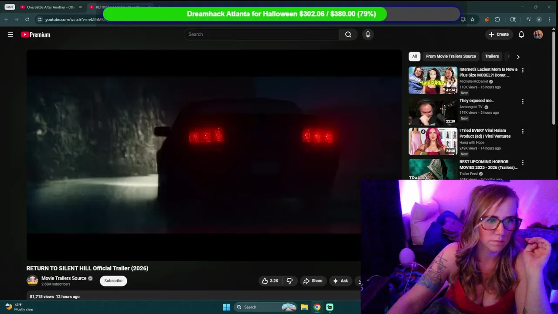
Task: Share the Silent Hill trailer
Action: tap(313, 281)
